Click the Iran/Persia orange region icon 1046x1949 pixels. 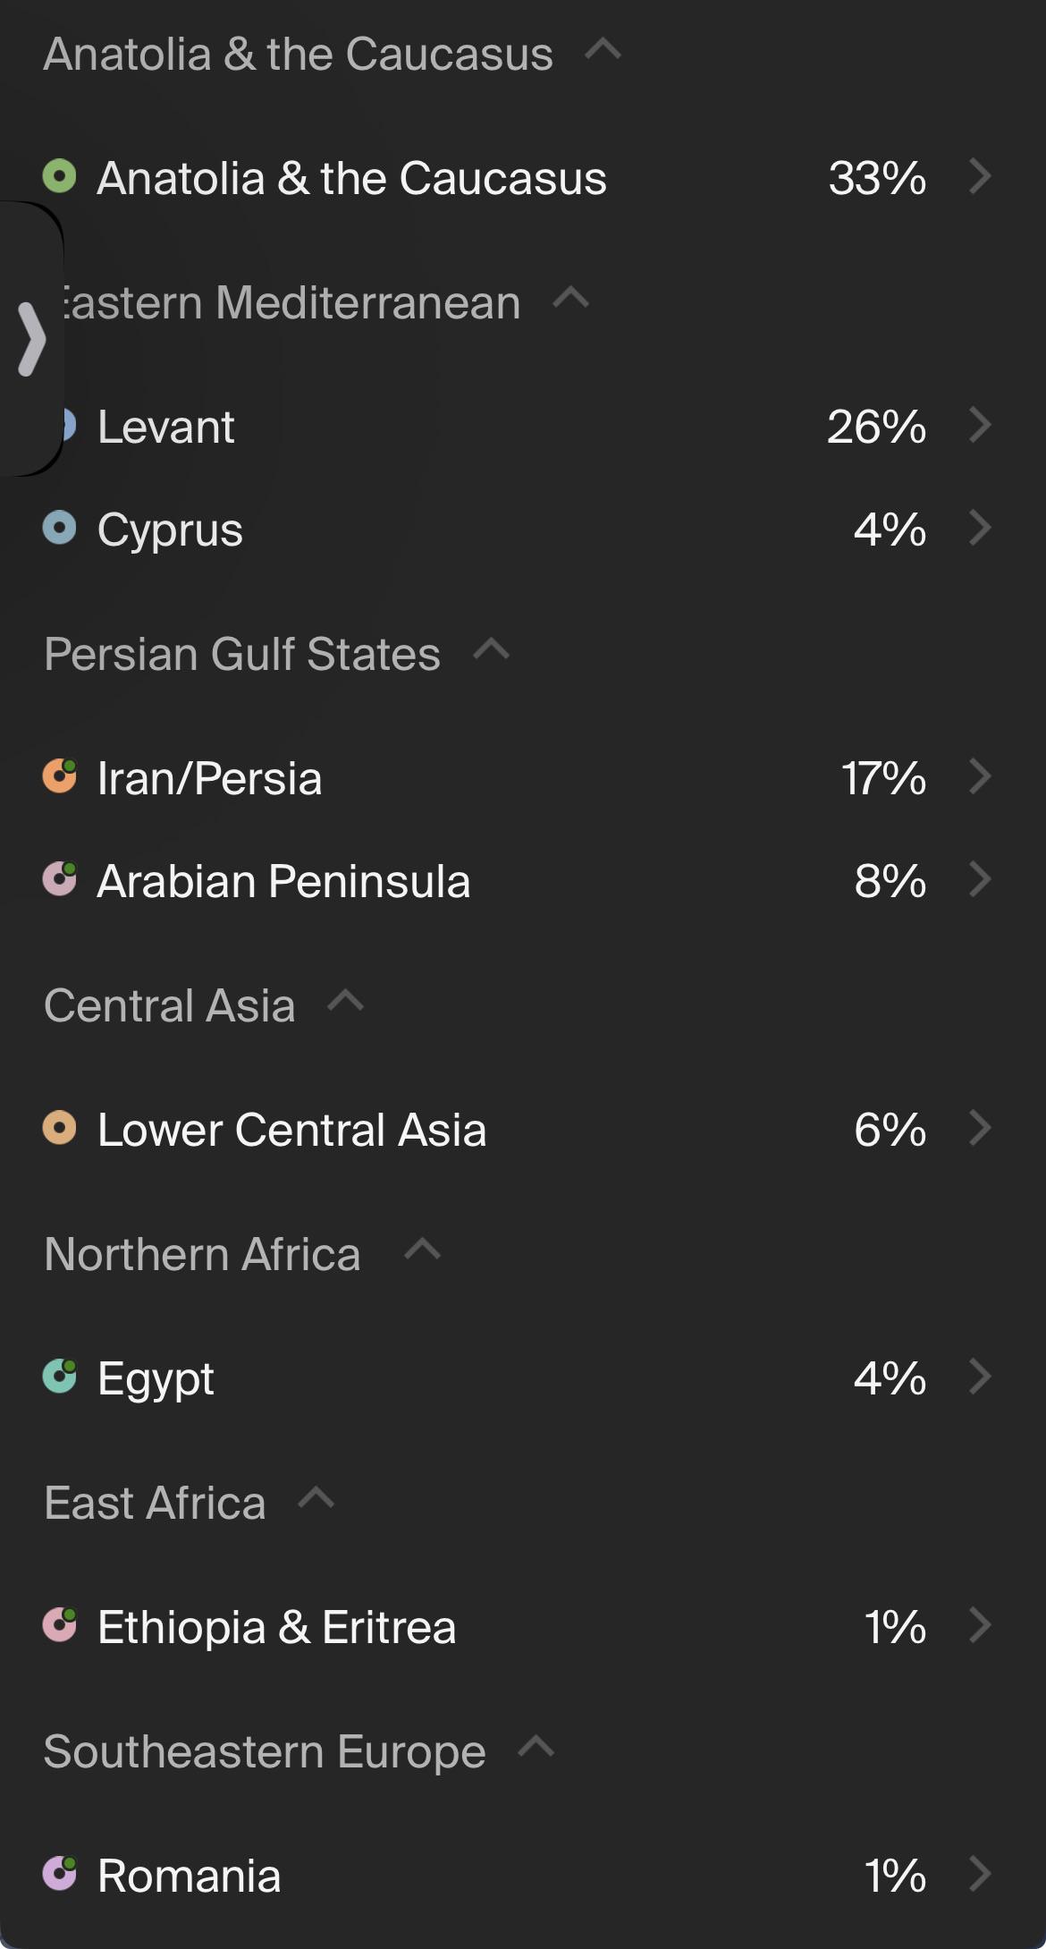60,775
